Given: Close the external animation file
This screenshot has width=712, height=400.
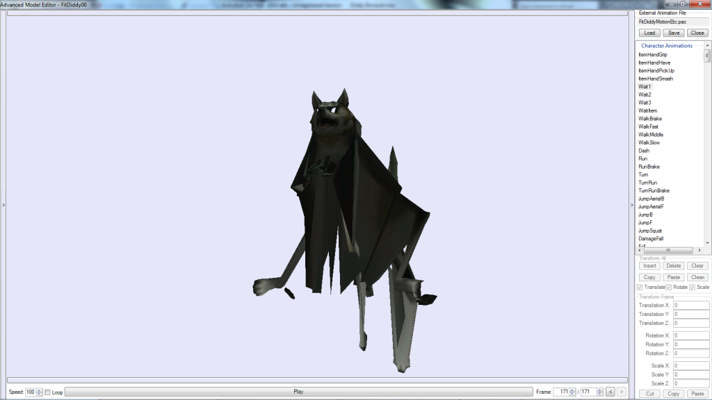Looking at the screenshot, I should pos(697,33).
